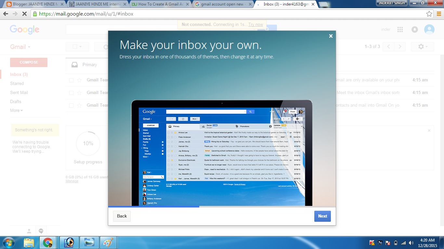Switch to the Primary inbox tab

pyautogui.click(x=86, y=65)
